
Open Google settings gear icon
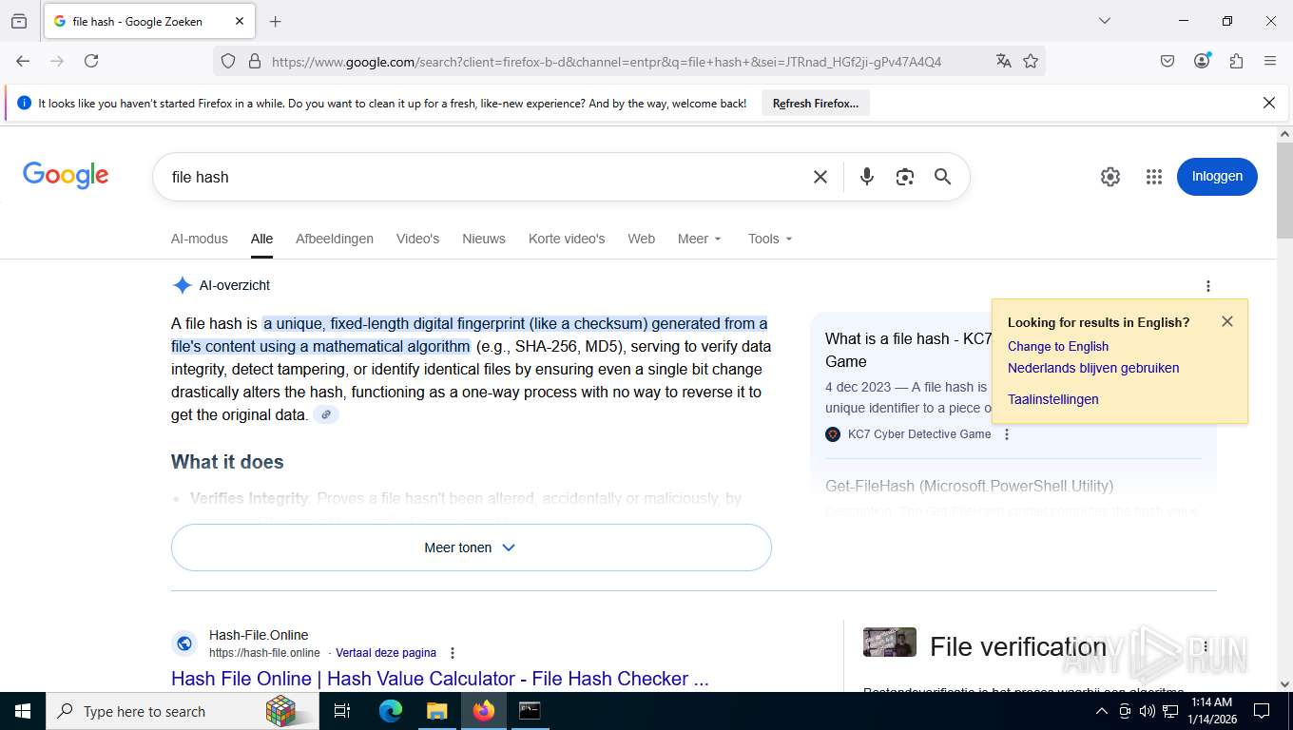coord(1110,177)
